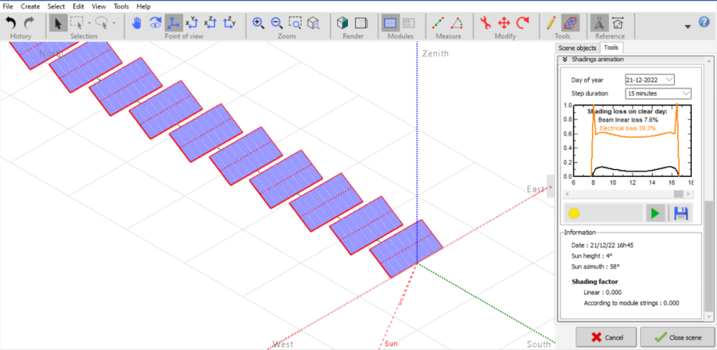Switch to the Scene objects tab
This screenshot has width=717, height=350.
tap(577, 47)
